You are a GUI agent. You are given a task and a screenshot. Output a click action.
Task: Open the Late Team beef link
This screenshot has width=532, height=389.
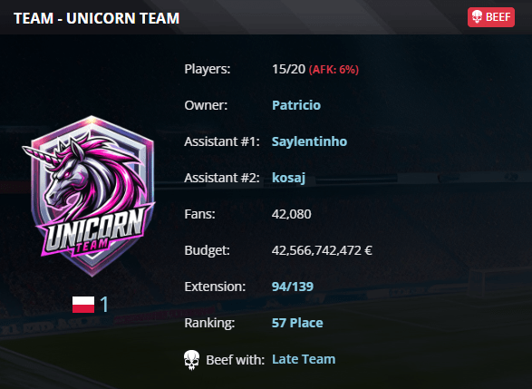(x=304, y=359)
